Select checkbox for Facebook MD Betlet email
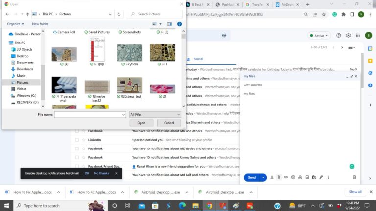376x211 pixels. [77, 148]
